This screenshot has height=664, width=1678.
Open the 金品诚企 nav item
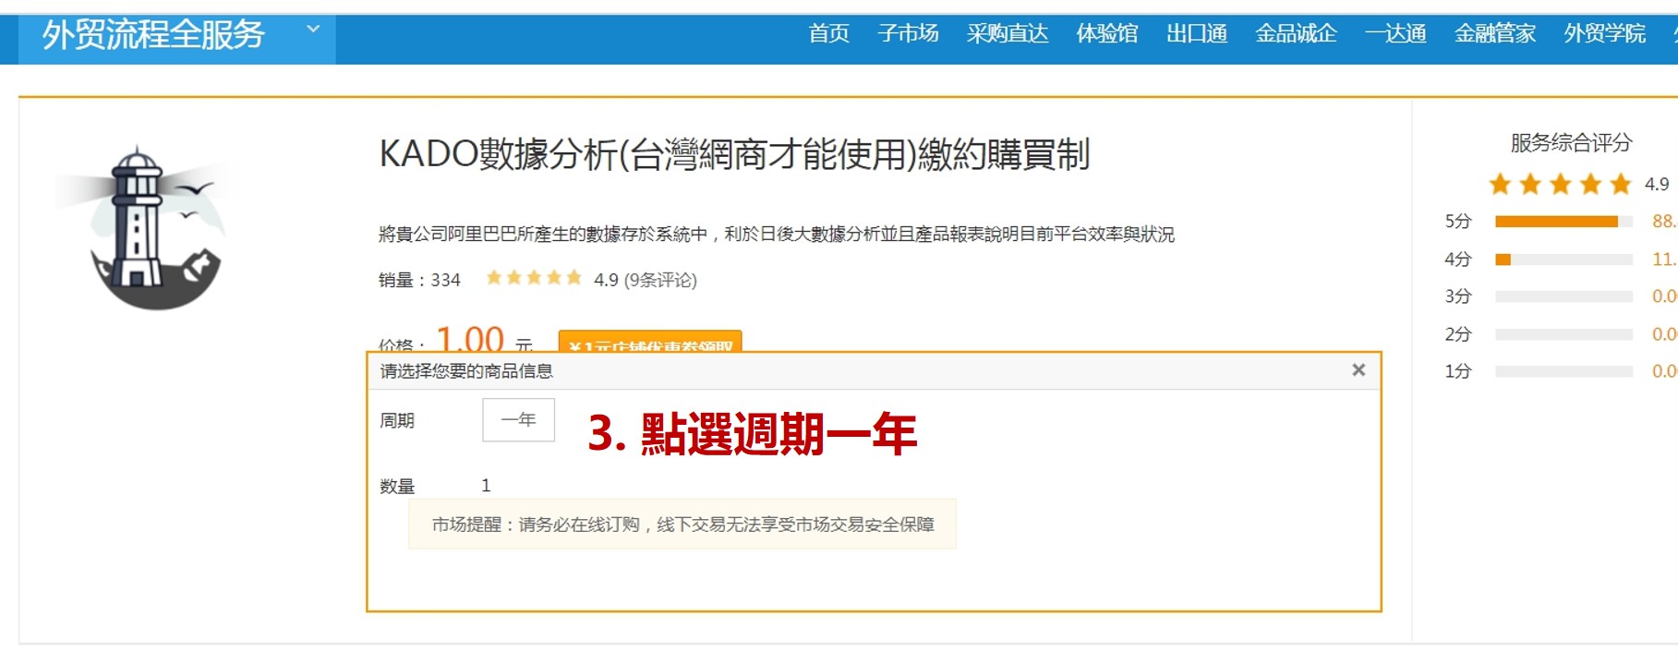1297,34
